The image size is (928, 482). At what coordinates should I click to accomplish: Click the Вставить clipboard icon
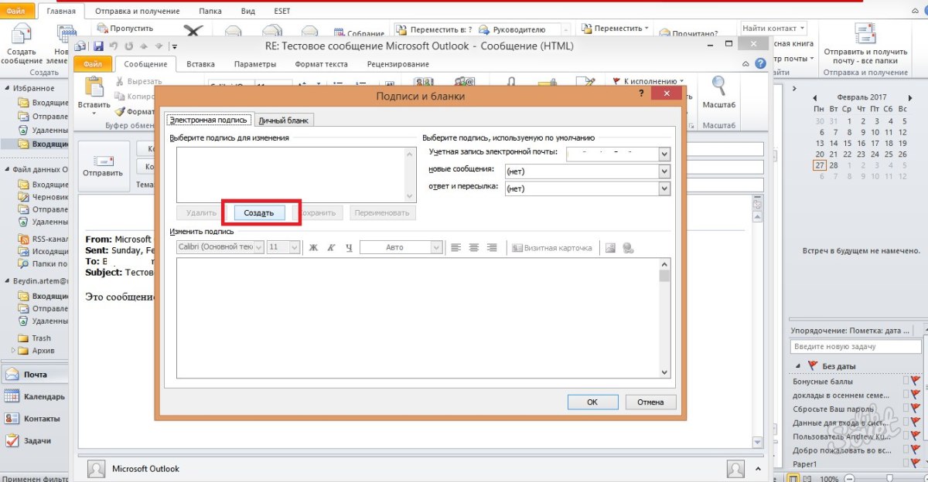click(x=94, y=93)
